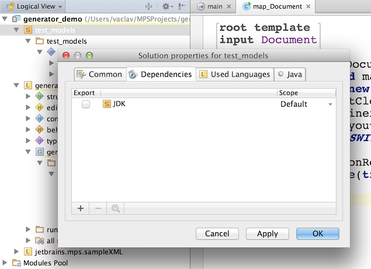Click the test_models solution S icon

pyautogui.click(x=27, y=30)
